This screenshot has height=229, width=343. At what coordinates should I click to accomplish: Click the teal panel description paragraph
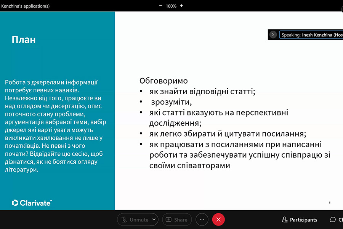(x=56, y=126)
